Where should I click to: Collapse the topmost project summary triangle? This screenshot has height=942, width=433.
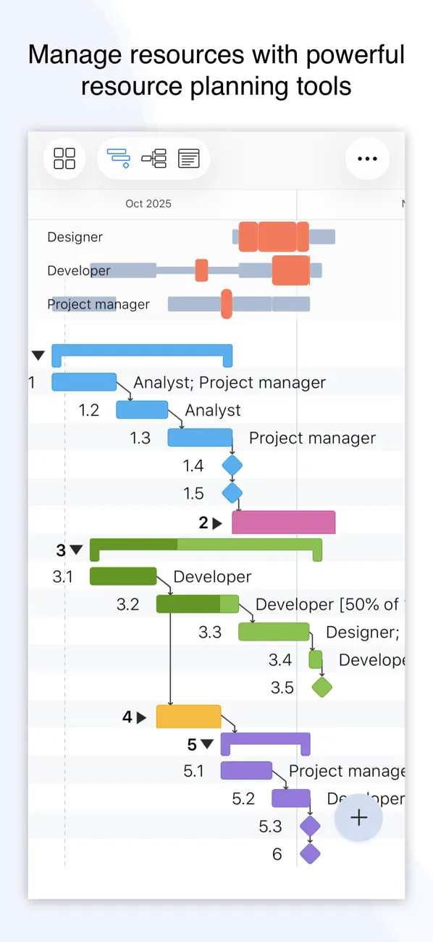click(x=37, y=354)
